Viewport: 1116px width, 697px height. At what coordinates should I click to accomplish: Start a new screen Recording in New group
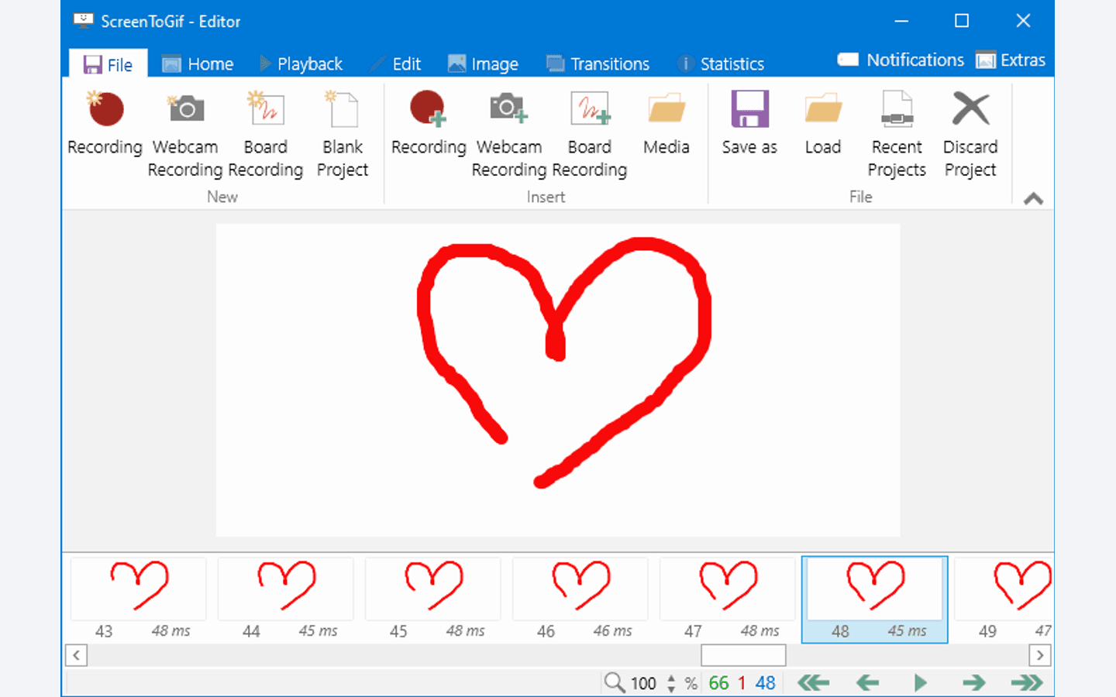(x=105, y=124)
